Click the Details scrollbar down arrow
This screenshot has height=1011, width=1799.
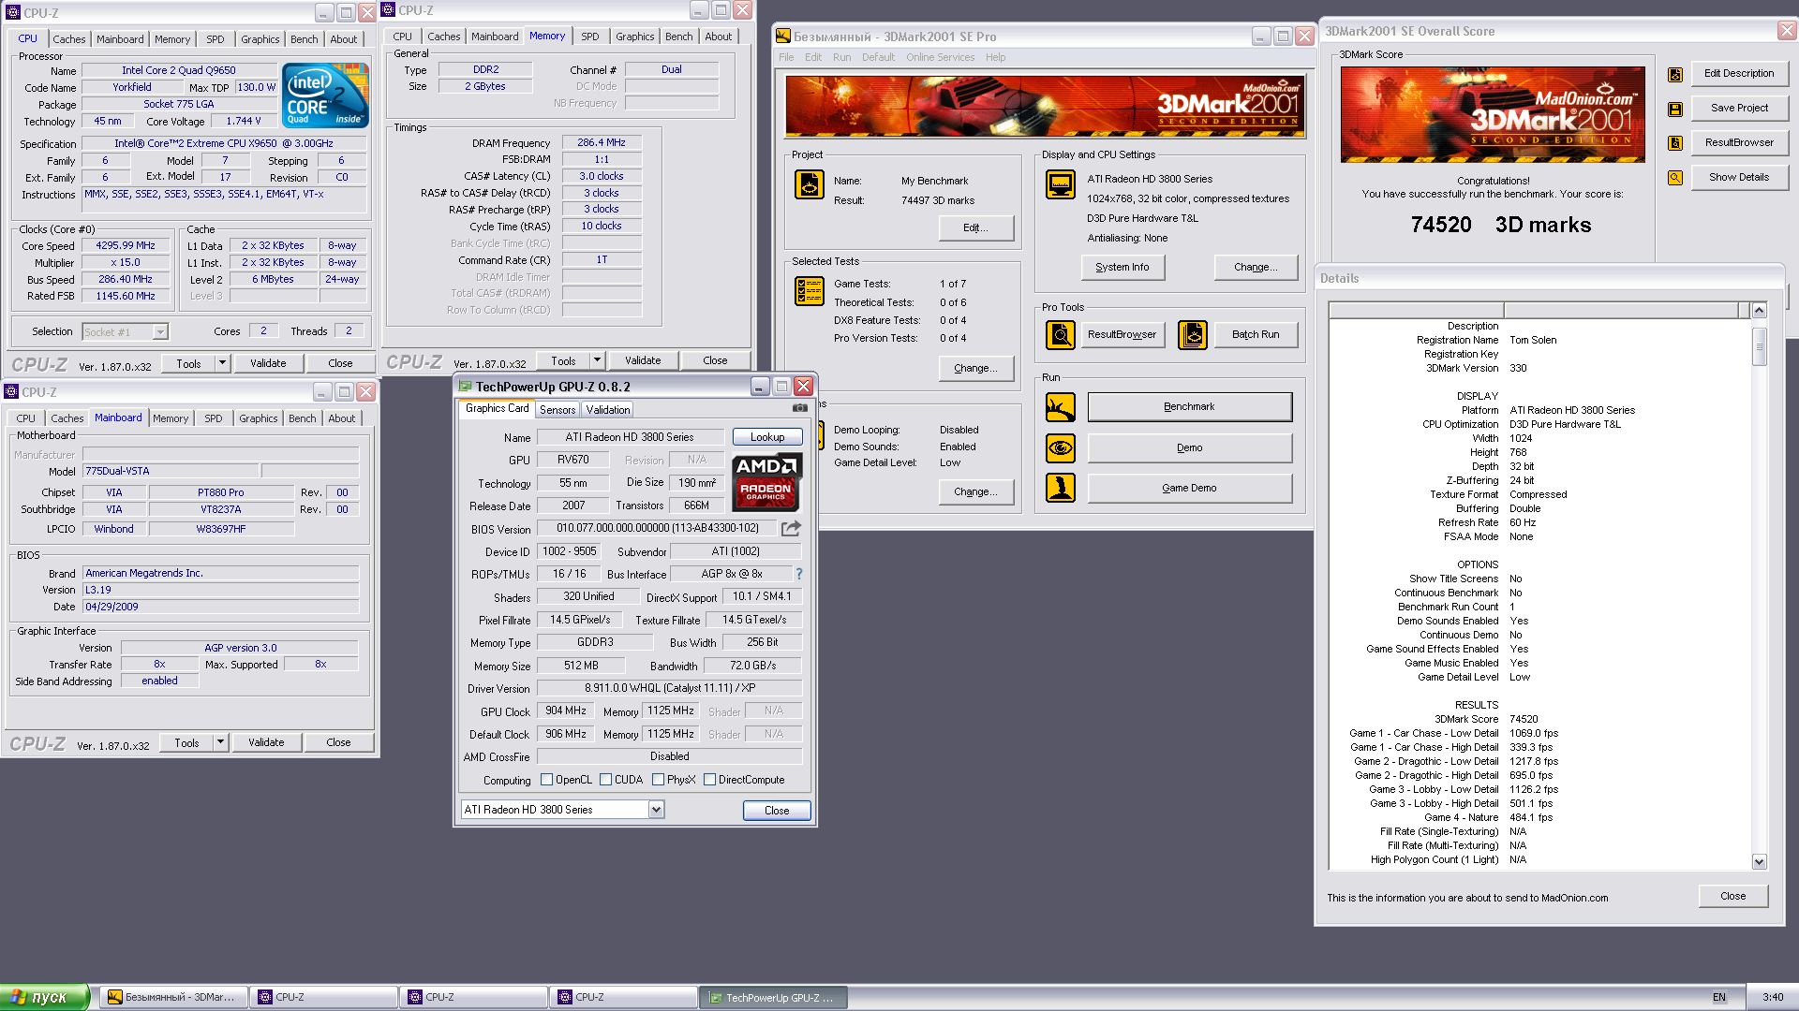click(x=1759, y=861)
